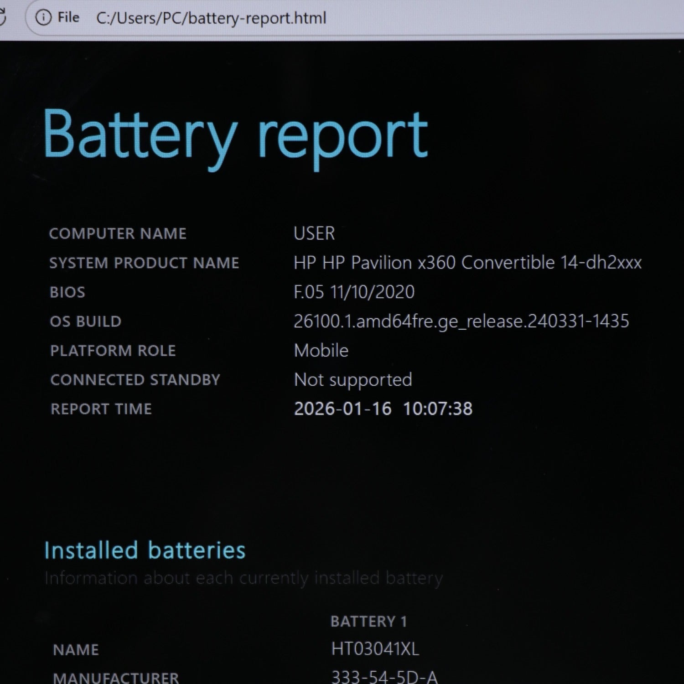
Task: Click the reload page icon
Action: (x=2, y=17)
